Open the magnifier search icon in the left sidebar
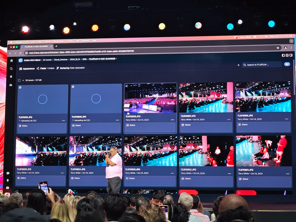 click(11, 69)
